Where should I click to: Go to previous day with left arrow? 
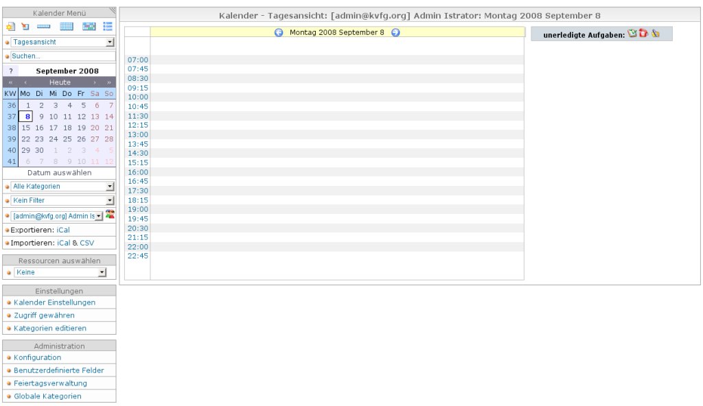pos(279,32)
